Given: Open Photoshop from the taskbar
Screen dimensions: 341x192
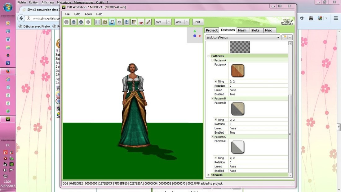Looking at the screenshot, I should coord(8,63).
